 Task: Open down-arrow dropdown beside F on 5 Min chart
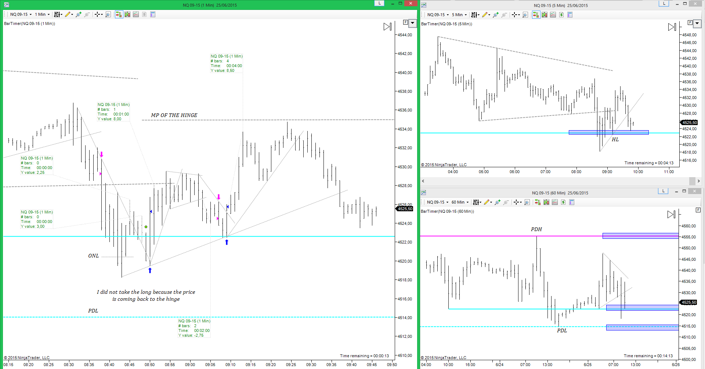(697, 23)
